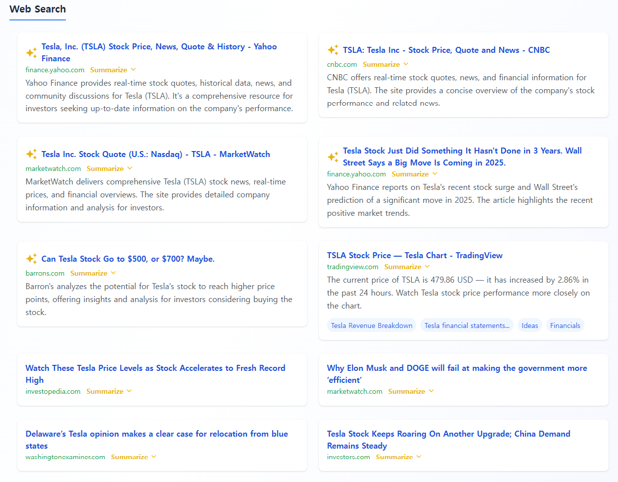Open 'Tesla Stock Just Did Something' article
618x482 pixels.
coord(462,157)
